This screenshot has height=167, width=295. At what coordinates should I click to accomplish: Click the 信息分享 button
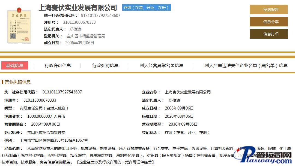pos(269,22)
